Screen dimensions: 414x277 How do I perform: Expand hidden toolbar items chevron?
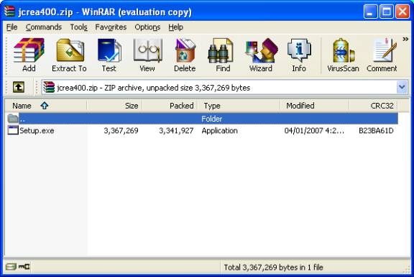405,39
